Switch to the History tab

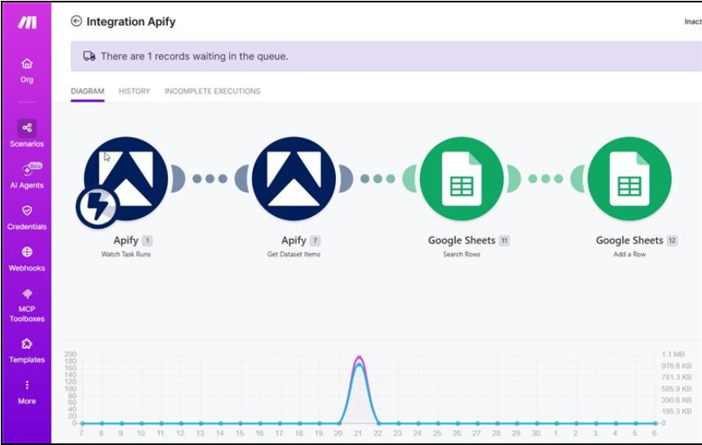135,91
